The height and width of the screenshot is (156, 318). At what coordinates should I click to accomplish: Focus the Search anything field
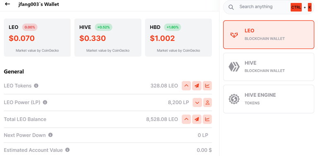point(269,7)
